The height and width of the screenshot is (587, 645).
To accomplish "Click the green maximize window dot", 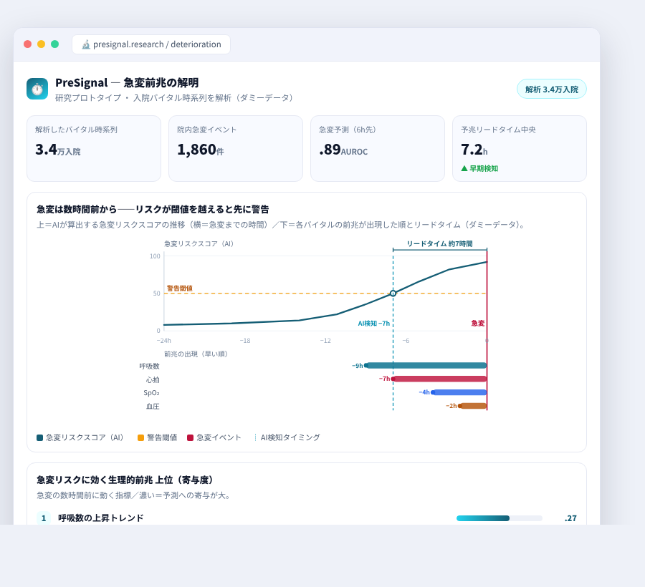I will (x=54, y=44).
